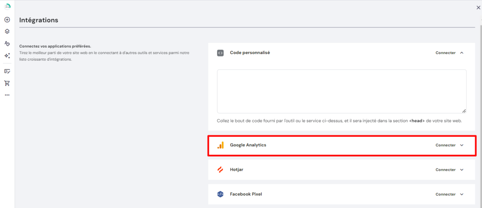Close the Intégrations panel with X

pos(479,8)
